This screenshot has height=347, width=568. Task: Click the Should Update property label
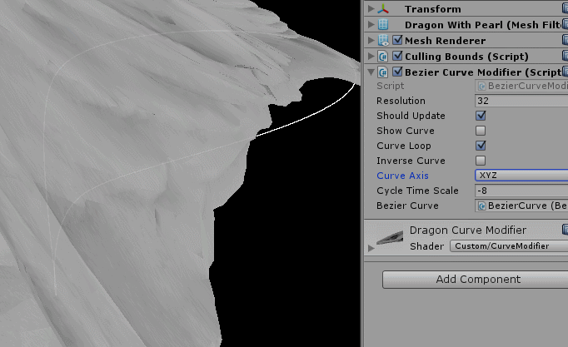pos(411,116)
